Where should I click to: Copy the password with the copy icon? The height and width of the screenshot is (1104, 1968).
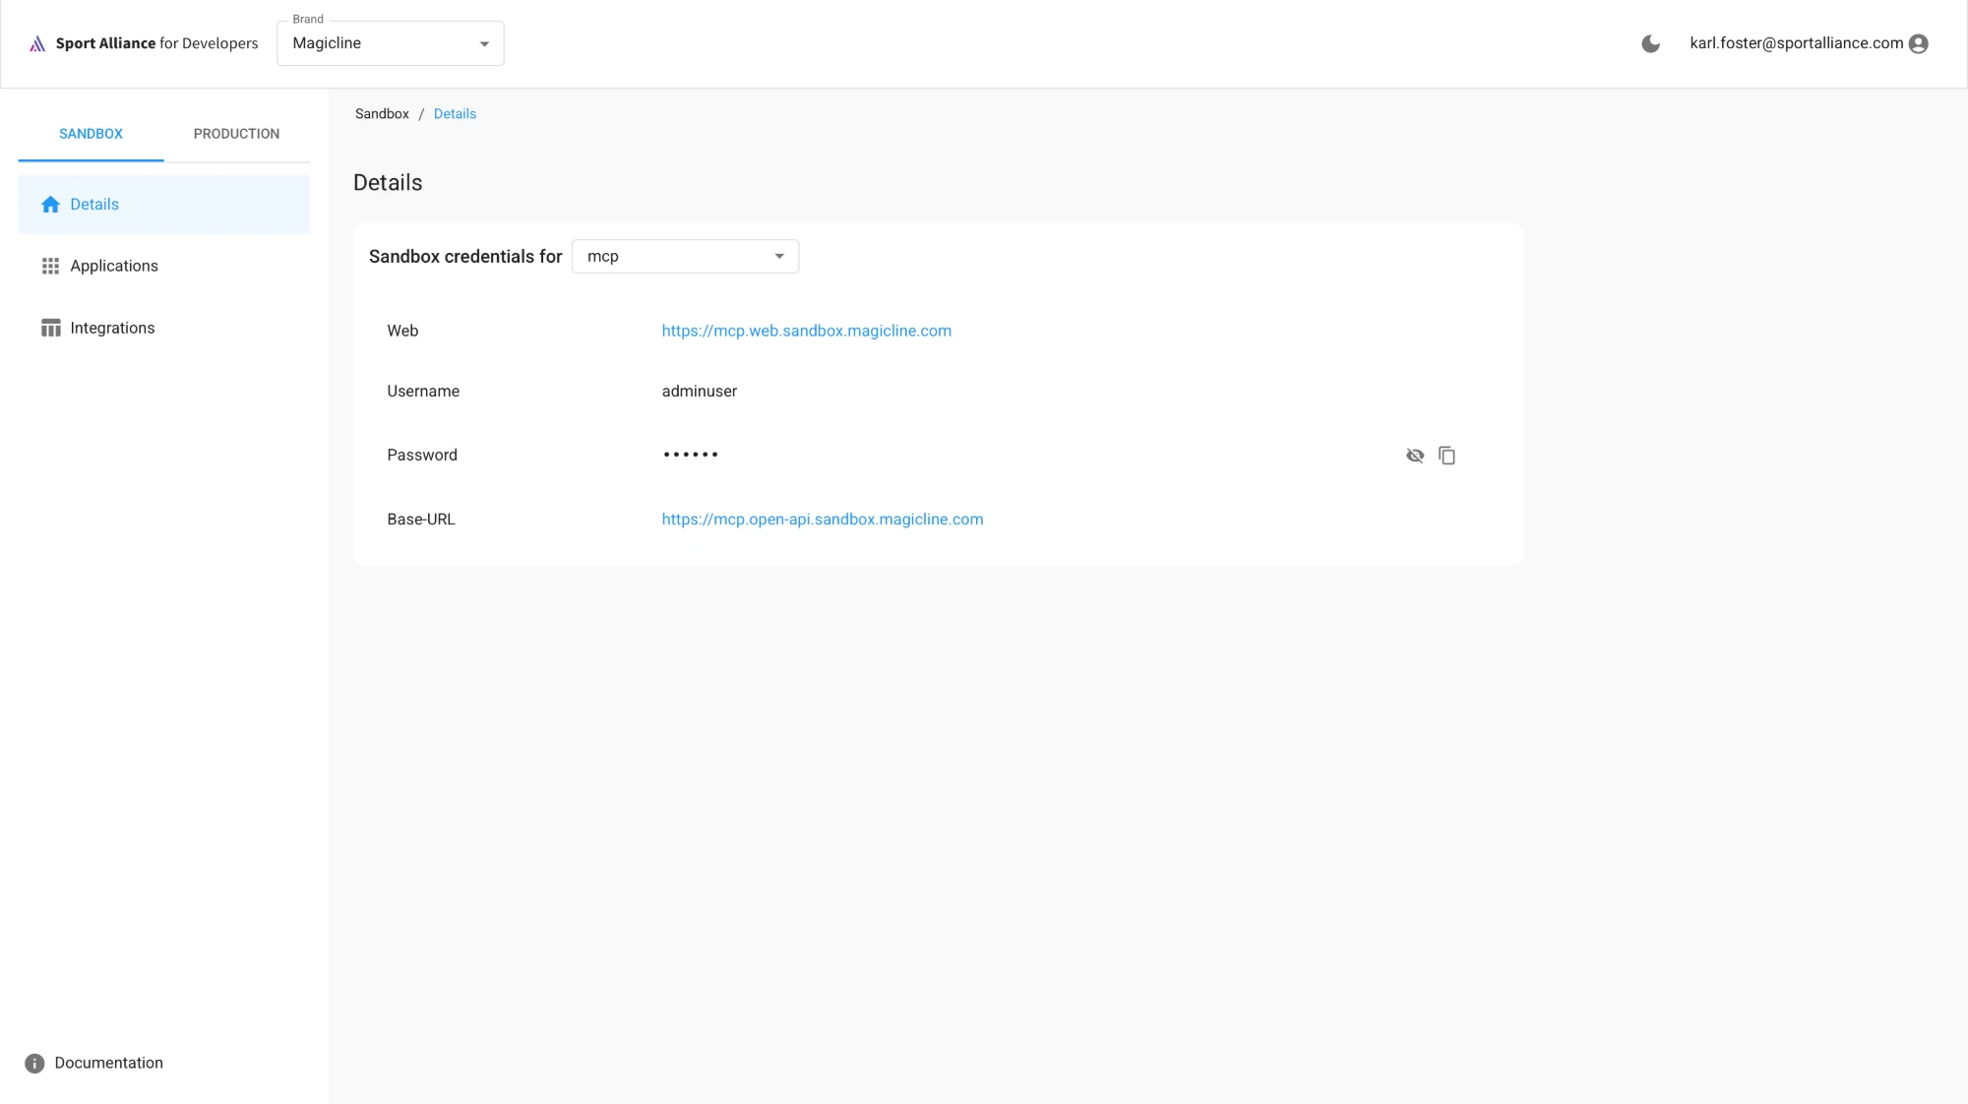tap(1446, 456)
